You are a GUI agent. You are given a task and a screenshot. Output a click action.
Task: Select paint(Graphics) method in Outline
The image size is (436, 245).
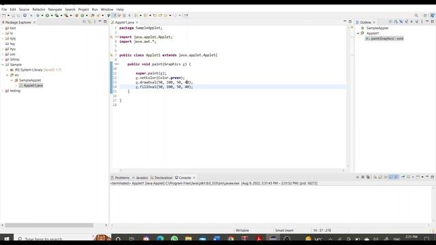tap(384, 39)
